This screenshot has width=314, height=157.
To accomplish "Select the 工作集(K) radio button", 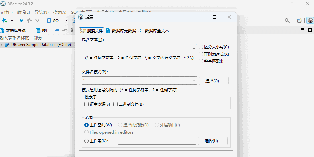I will point(87,141).
